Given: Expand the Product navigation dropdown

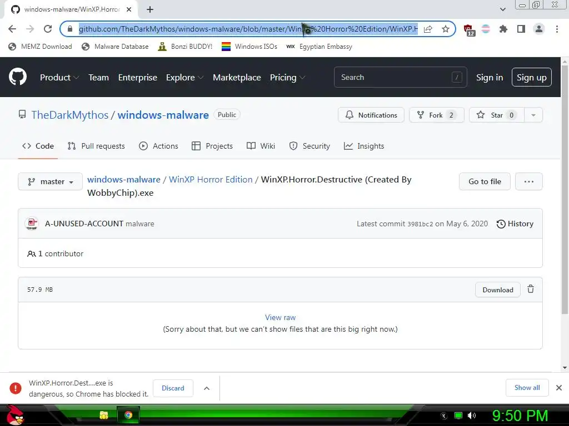Looking at the screenshot, I should click(59, 78).
